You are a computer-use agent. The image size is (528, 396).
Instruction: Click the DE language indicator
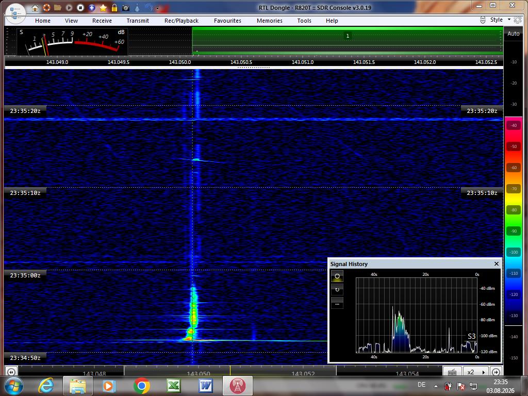tap(422, 385)
